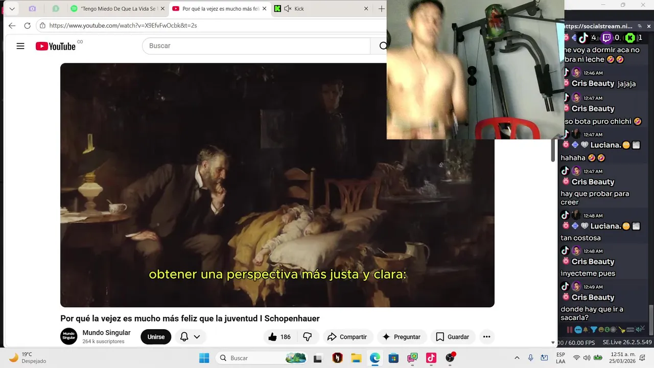Click the video title about Schopenhauer

click(x=190, y=318)
